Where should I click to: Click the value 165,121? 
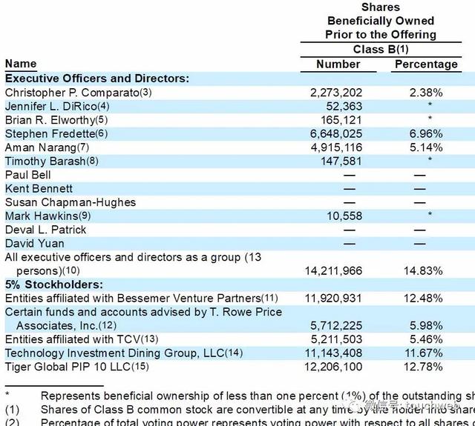pyautogui.click(x=341, y=120)
